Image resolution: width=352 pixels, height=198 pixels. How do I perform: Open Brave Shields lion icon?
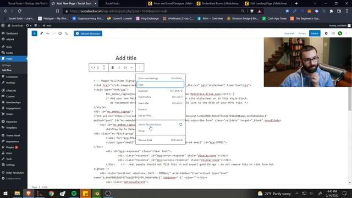pyautogui.click(x=252, y=11)
